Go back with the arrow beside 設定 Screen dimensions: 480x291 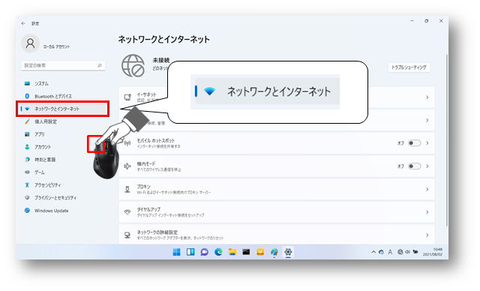pyautogui.click(x=23, y=23)
